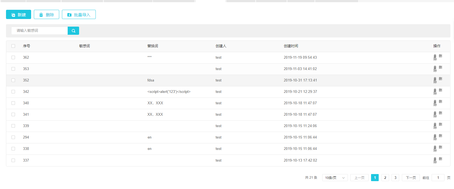Click delete icon for row 362

pos(435,57)
